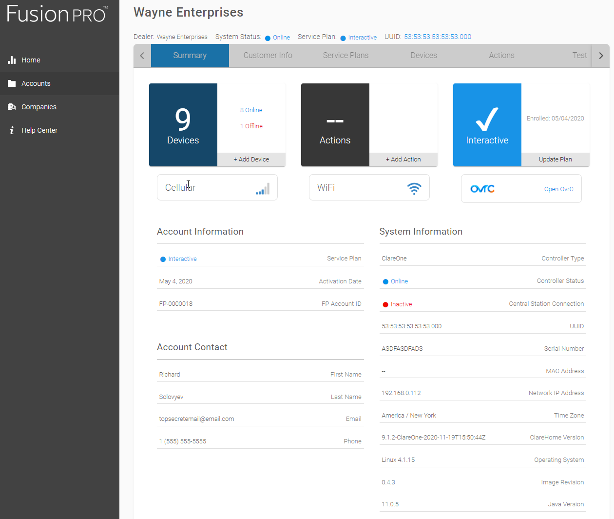Click the last name Solovyev

click(172, 397)
